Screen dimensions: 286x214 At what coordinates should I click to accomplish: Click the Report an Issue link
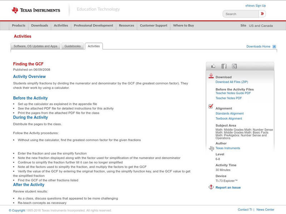(x=228, y=188)
